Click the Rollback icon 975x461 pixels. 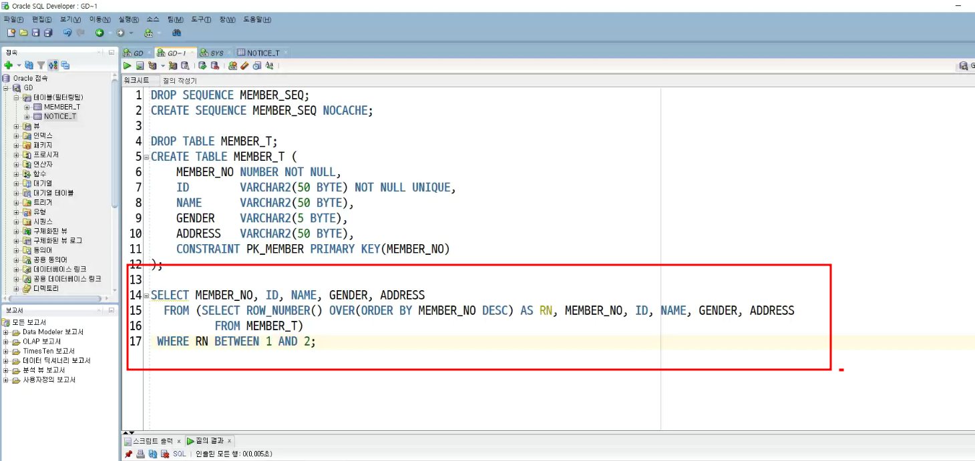tap(215, 65)
